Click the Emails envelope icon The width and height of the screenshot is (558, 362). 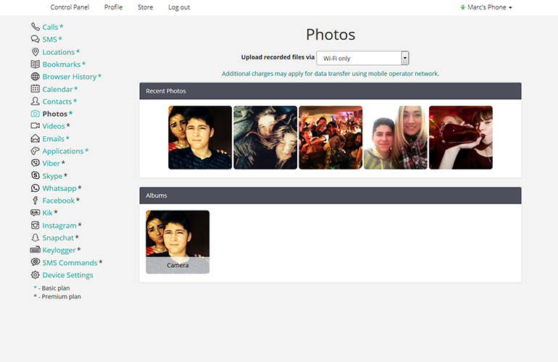36,139
